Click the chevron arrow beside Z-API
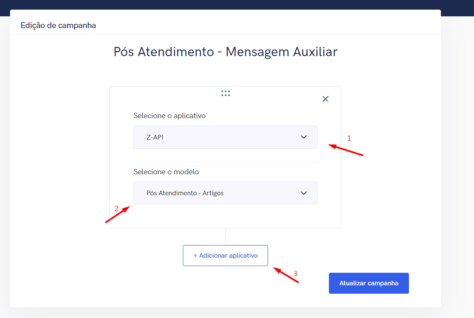Screen dimensions: 474x318 click(x=304, y=137)
